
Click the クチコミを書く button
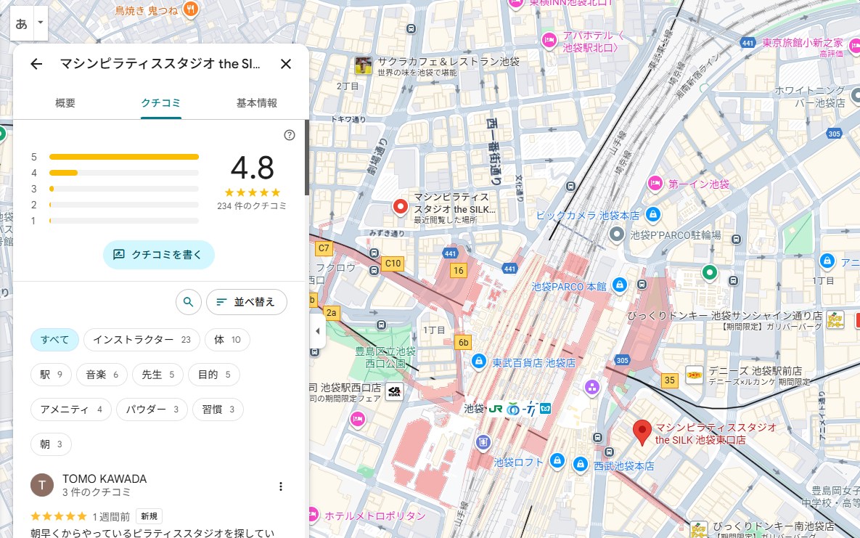click(x=158, y=255)
